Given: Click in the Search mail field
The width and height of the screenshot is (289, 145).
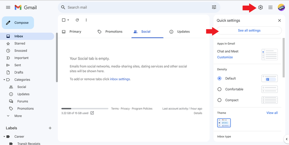Looking at the screenshot, I should (x=137, y=7).
